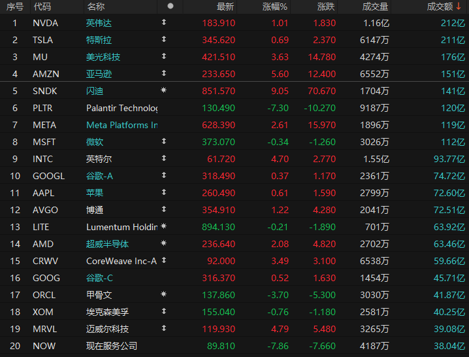This screenshot has height=357, width=469.
Task: Open stock name 苹果
Action: [95, 193]
